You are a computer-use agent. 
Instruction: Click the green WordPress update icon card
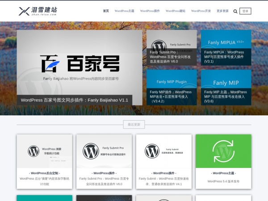coord(223,151)
